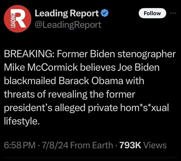
Task: Visit the @LeadingReport handle link
Action: 68,25
